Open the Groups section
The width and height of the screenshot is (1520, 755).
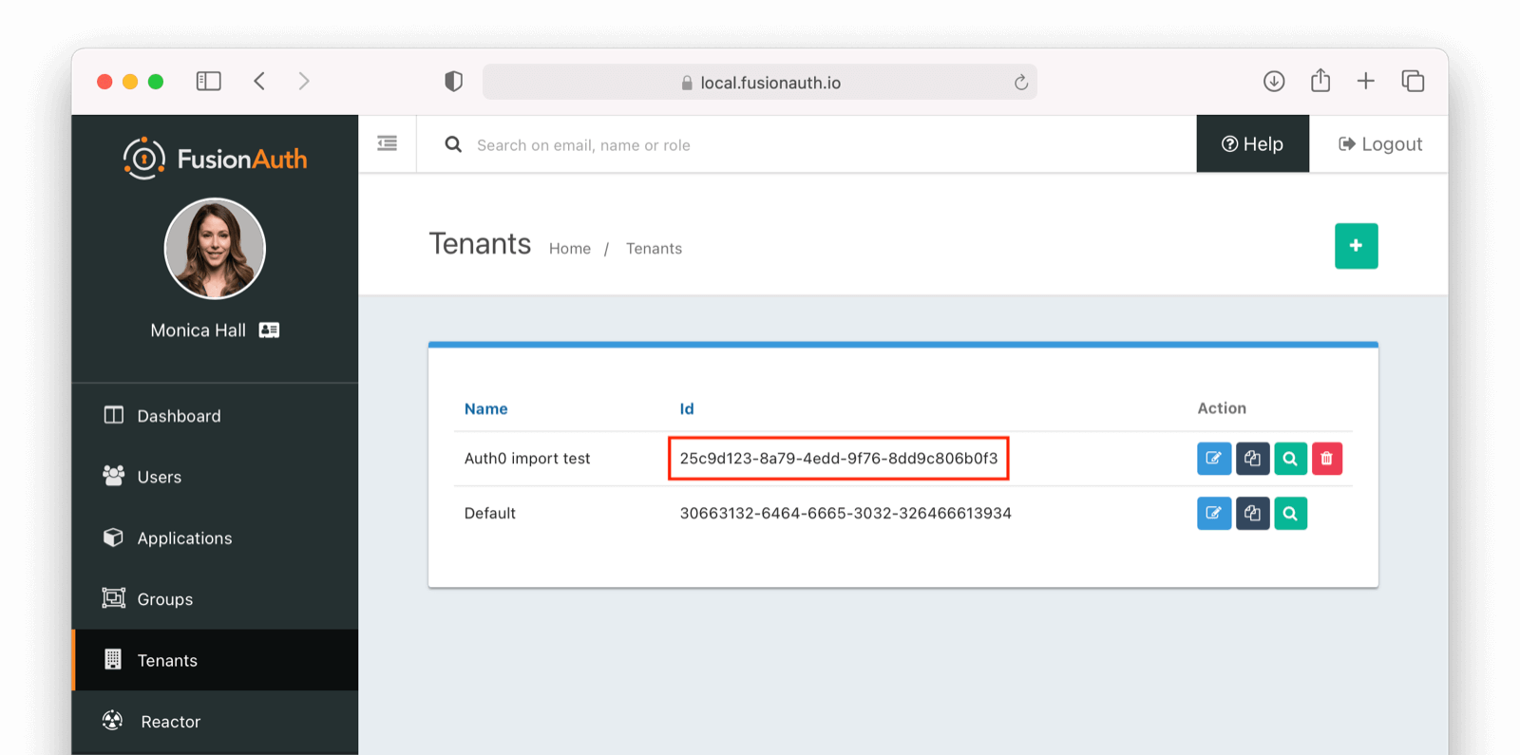(x=215, y=598)
